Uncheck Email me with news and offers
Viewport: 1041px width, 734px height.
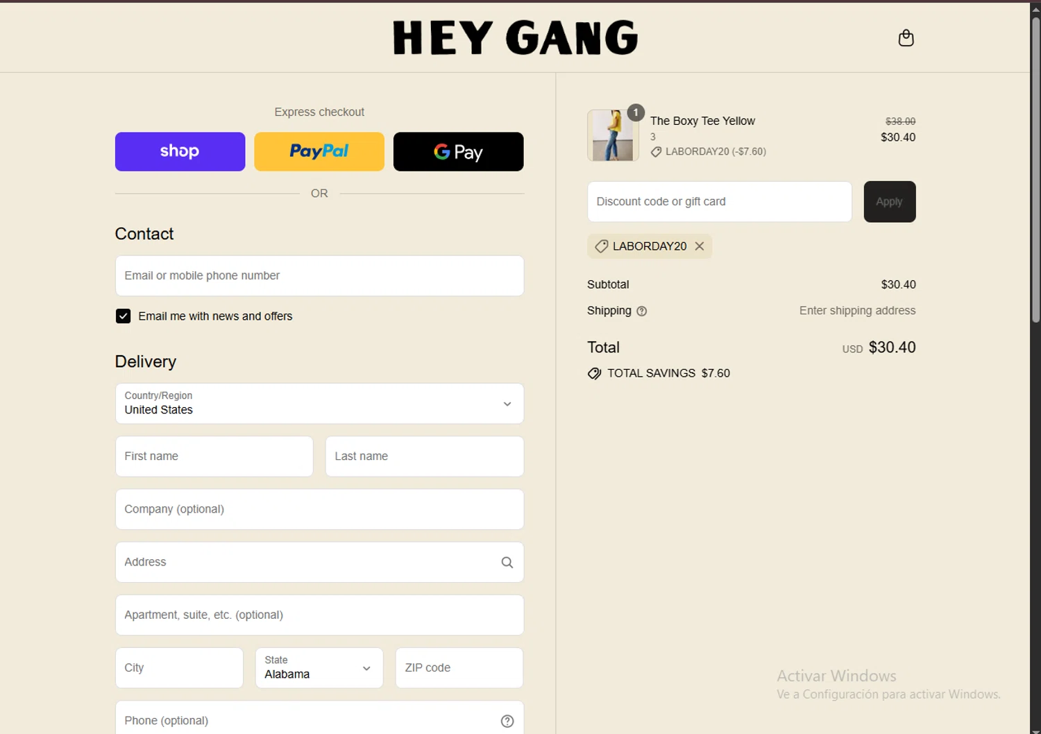coord(123,316)
